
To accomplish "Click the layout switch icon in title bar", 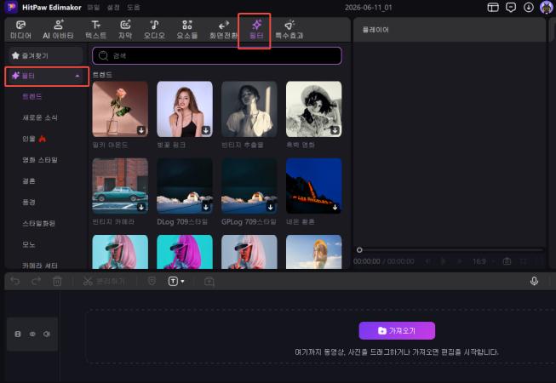I will pos(493,7).
